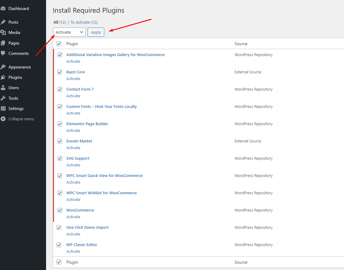This screenshot has height=270, width=344.
Task: Open the WooCommerce plugin link
Action: tap(80, 210)
